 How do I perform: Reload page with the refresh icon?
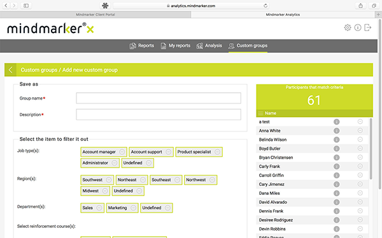pos(265,6)
